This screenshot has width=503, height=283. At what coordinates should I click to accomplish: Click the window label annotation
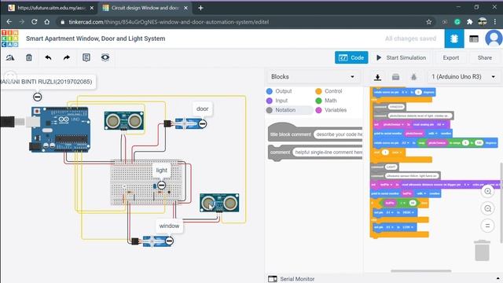169,226
